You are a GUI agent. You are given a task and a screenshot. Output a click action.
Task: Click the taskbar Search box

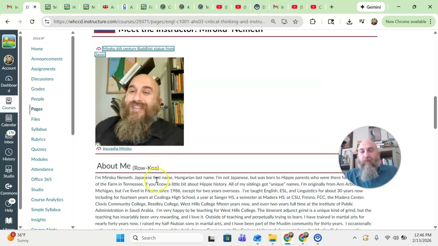pos(166,238)
